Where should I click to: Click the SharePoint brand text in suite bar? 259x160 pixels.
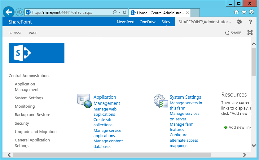click(x=20, y=22)
